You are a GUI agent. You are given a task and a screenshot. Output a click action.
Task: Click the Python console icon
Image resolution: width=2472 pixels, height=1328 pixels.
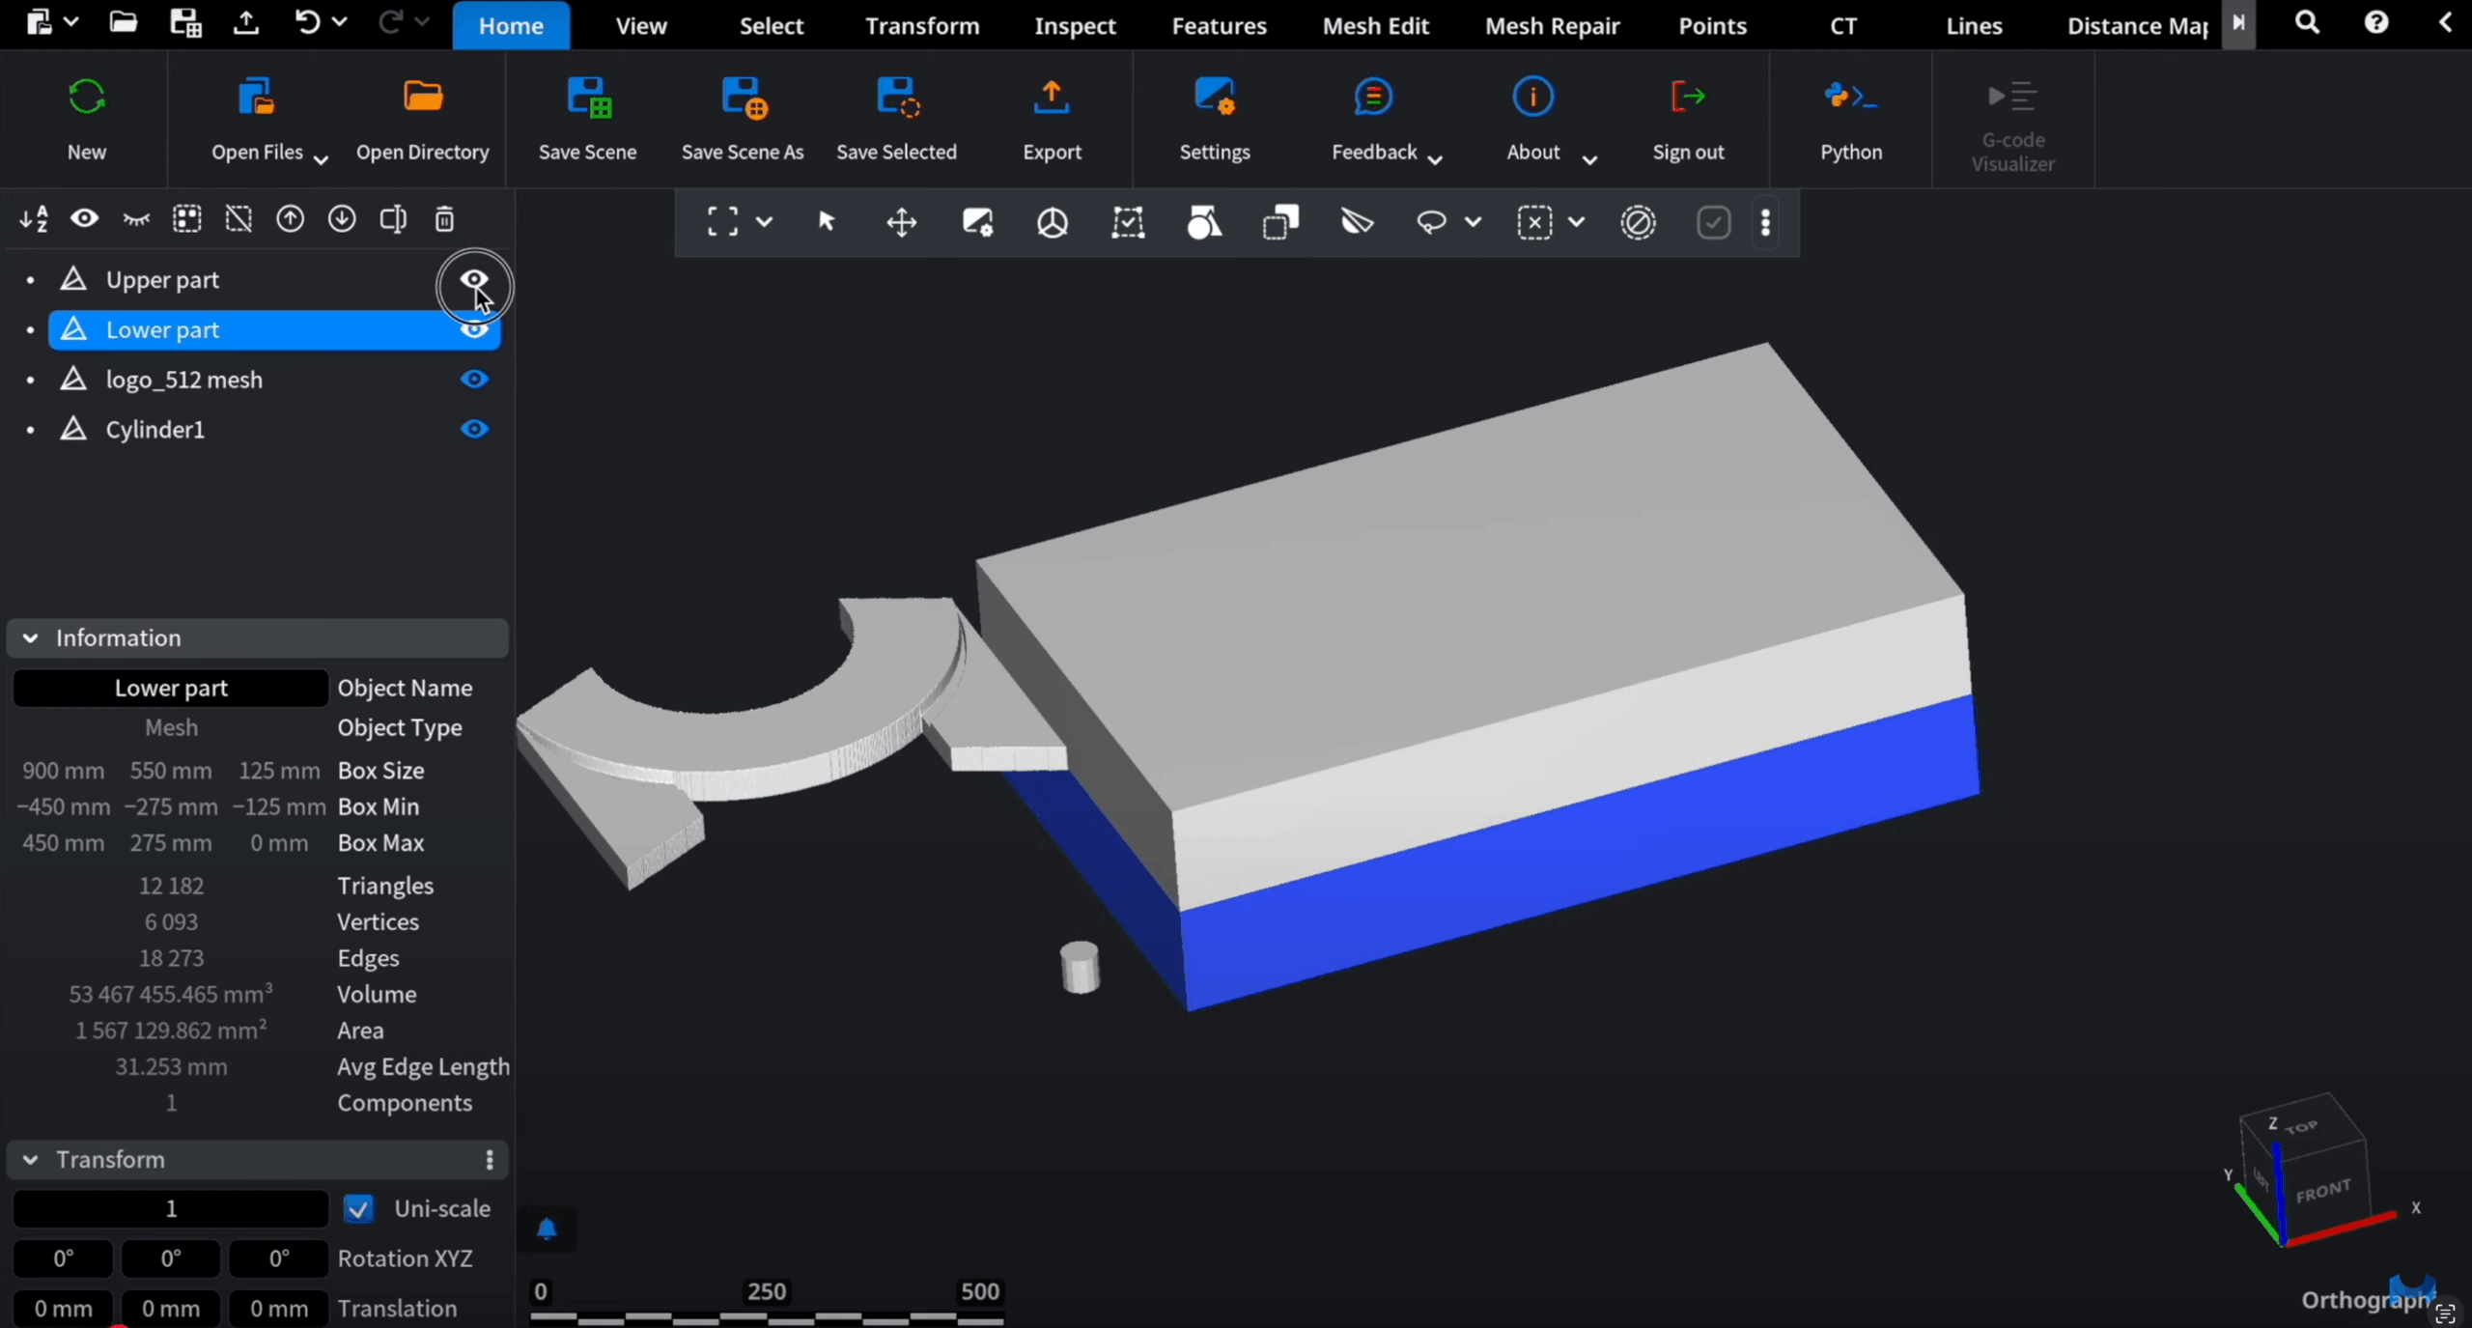point(1850,99)
